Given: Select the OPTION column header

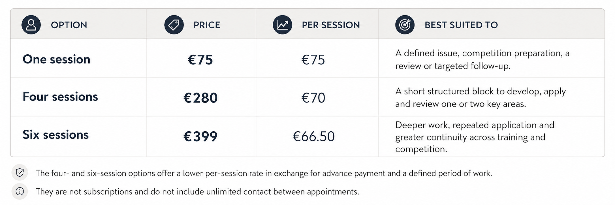Looking at the screenshot, I should (x=69, y=25).
